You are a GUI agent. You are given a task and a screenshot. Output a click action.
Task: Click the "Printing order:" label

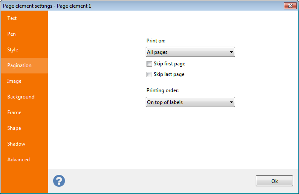tap(162, 90)
